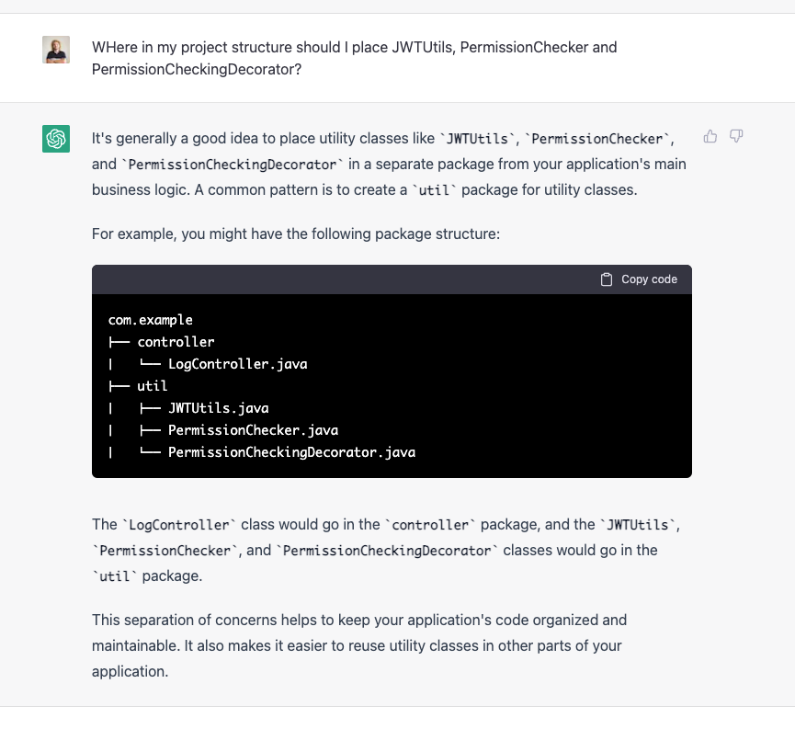Click the util package line in the code block
Image resolution: width=795 pixels, height=729 pixels.
(x=153, y=385)
